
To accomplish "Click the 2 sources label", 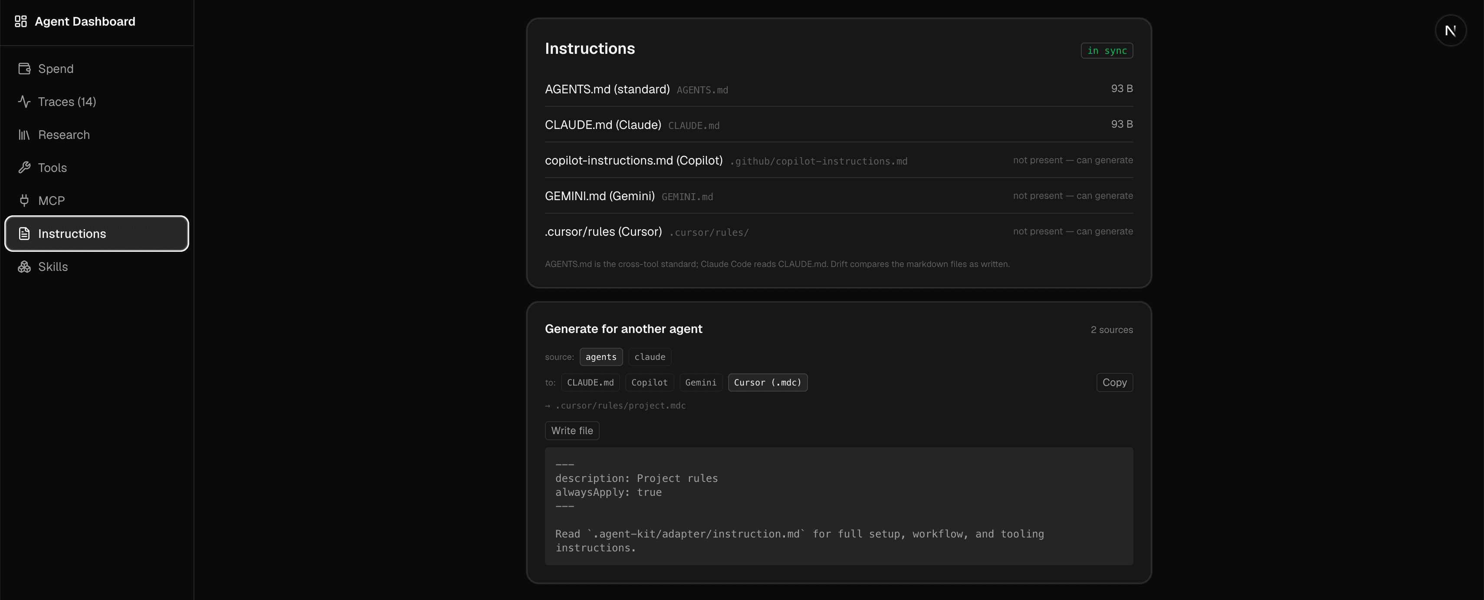I will pyautogui.click(x=1111, y=330).
